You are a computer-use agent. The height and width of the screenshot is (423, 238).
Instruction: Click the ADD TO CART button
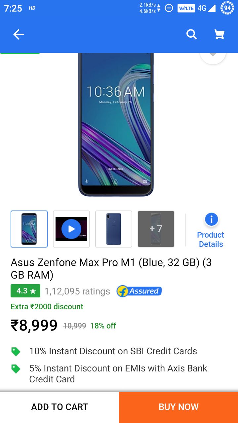pos(59,407)
